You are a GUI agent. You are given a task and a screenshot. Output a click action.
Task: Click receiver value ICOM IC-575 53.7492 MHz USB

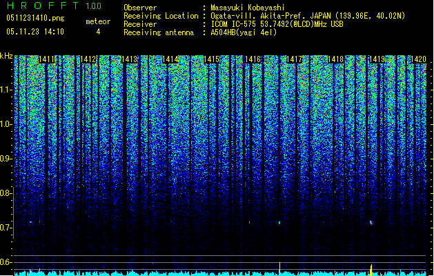coord(277,24)
